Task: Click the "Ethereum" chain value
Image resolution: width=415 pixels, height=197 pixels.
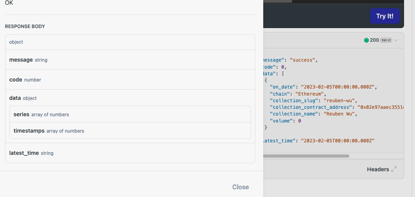Action: tap(310, 94)
